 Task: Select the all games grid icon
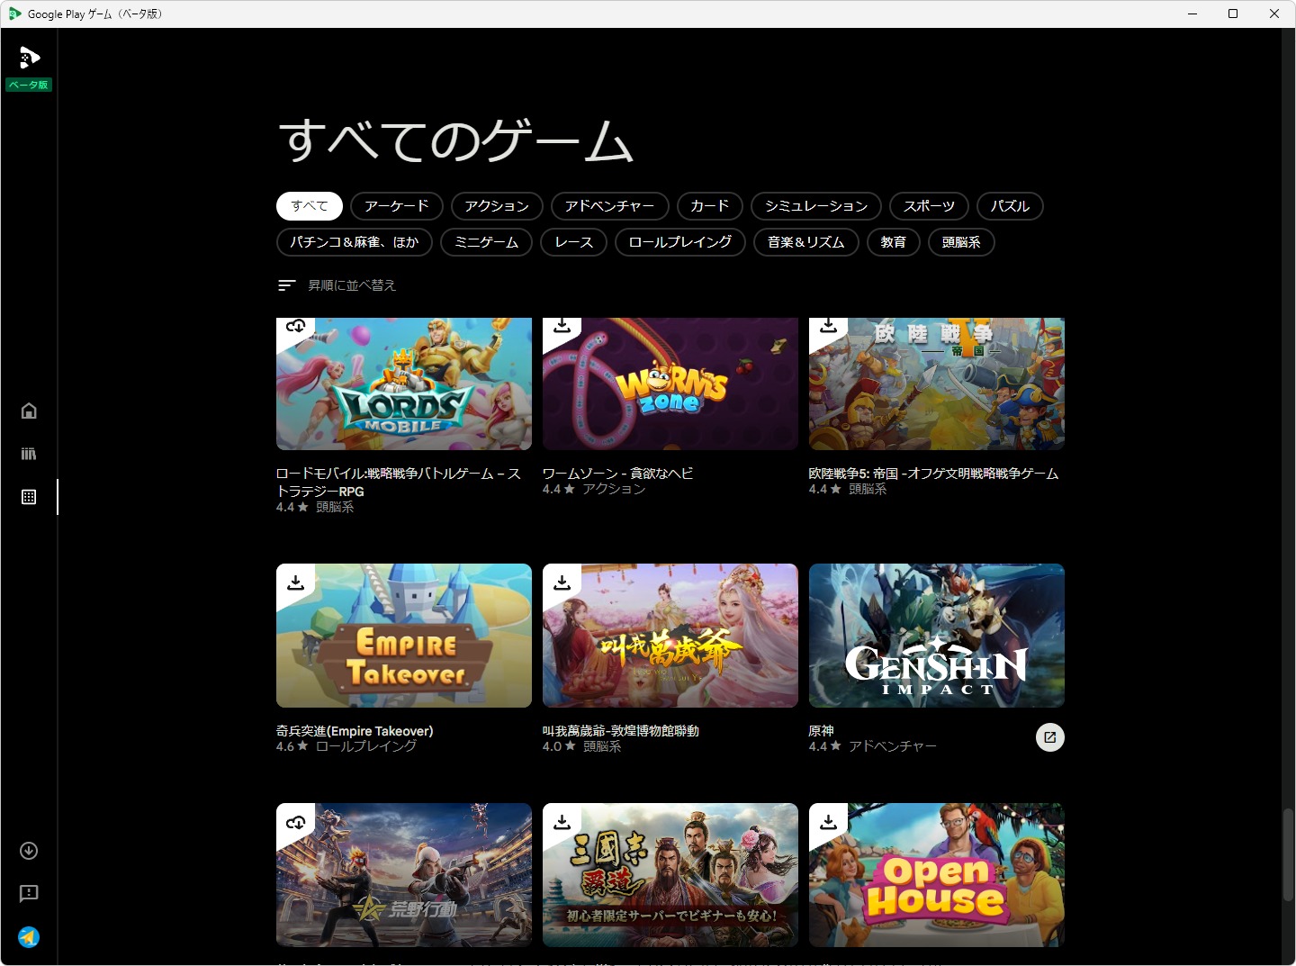pyautogui.click(x=28, y=496)
